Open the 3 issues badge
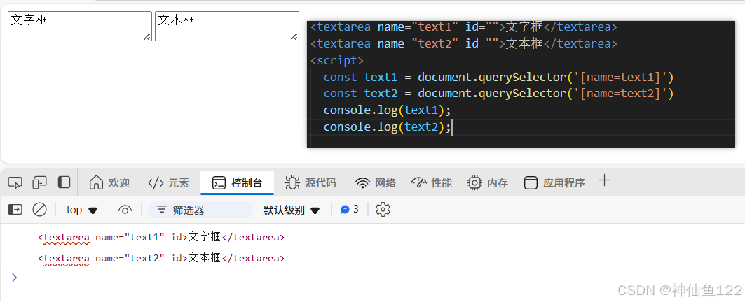Screen dimensions: 745x302 pos(350,209)
